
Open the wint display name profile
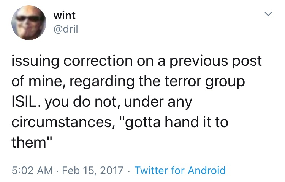pyautogui.click(x=65, y=16)
